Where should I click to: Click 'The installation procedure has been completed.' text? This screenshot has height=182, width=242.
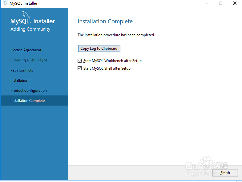tap(116, 35)
